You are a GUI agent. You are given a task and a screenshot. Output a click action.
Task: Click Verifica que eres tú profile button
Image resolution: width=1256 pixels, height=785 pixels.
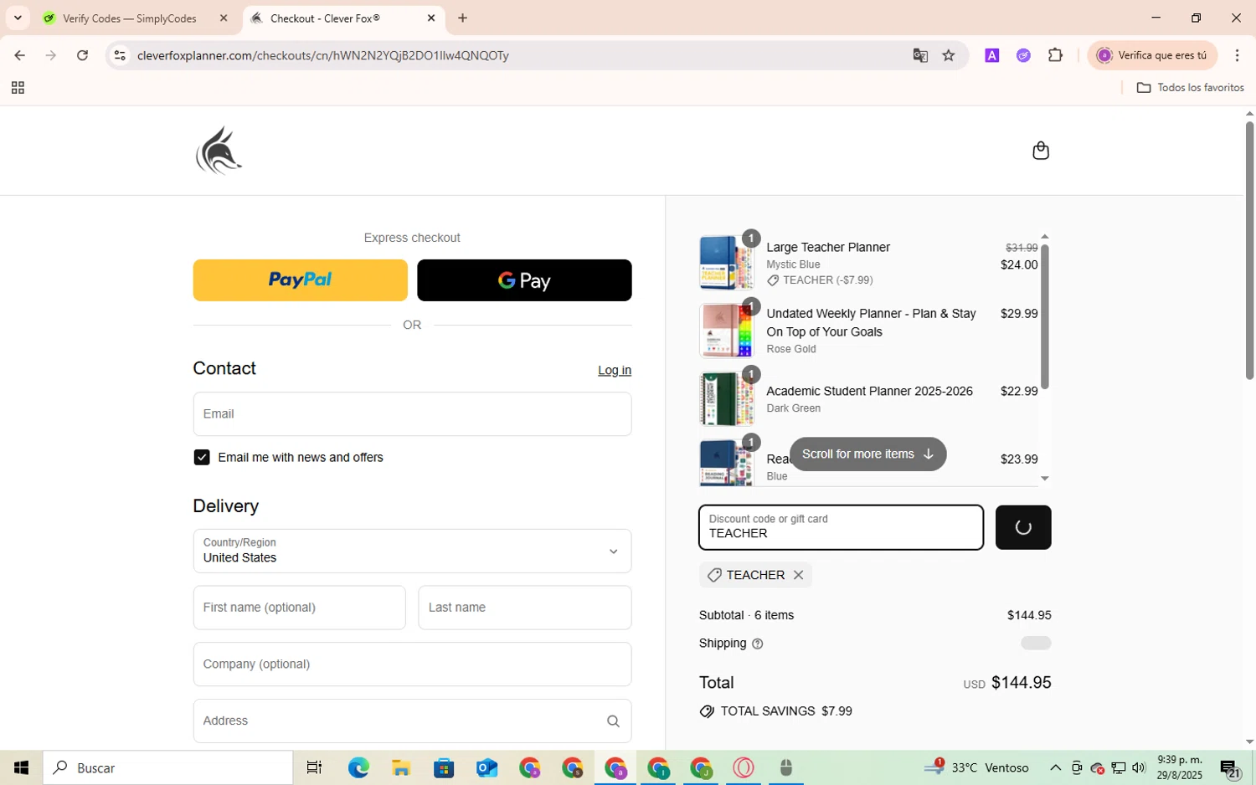[1152, 55]
